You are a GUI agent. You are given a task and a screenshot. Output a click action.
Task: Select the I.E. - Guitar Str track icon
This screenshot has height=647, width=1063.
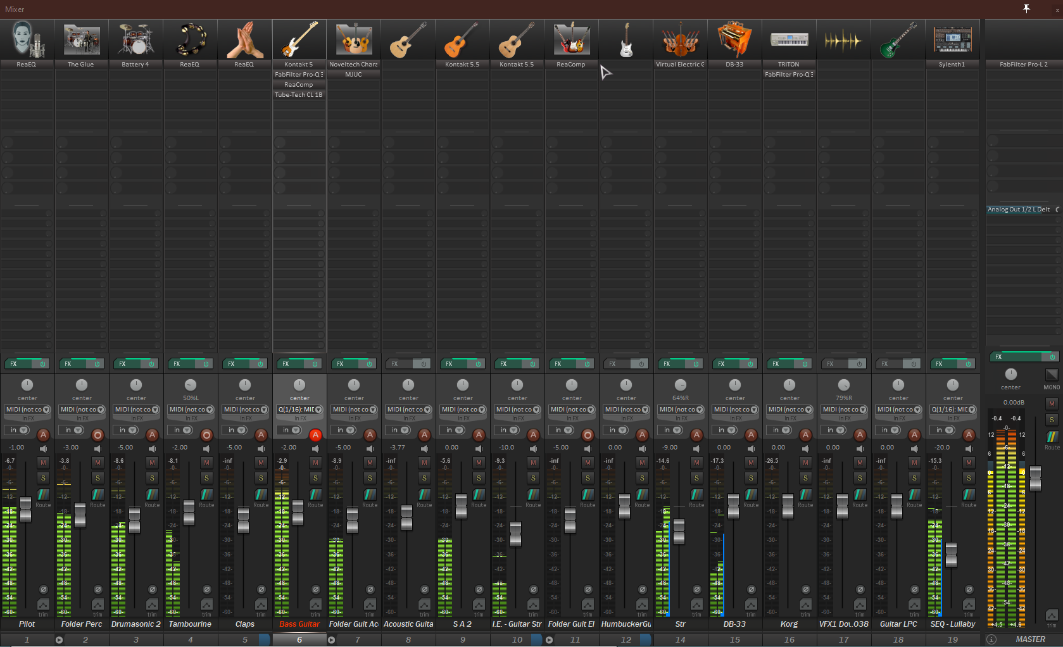click(517, 40)
